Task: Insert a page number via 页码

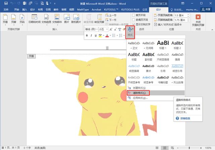Action: [x=22, y=19]
